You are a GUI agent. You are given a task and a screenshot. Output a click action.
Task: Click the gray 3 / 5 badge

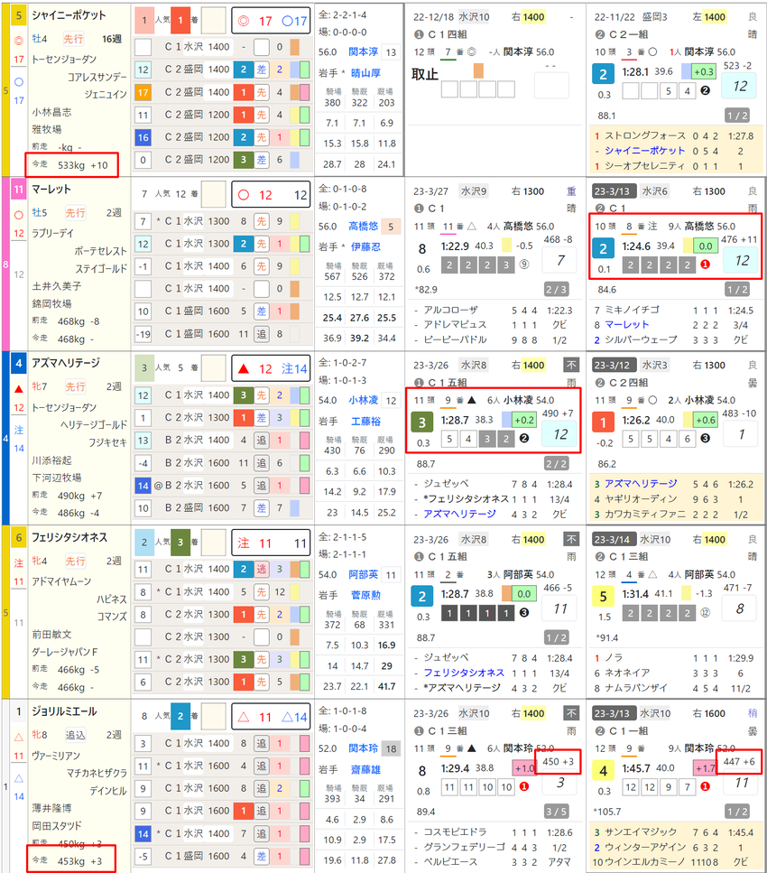(556, 812)
